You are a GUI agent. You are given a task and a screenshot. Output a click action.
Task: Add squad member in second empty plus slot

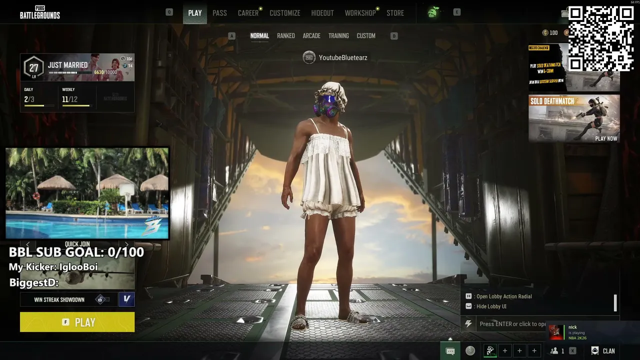(x=519, y=351)
